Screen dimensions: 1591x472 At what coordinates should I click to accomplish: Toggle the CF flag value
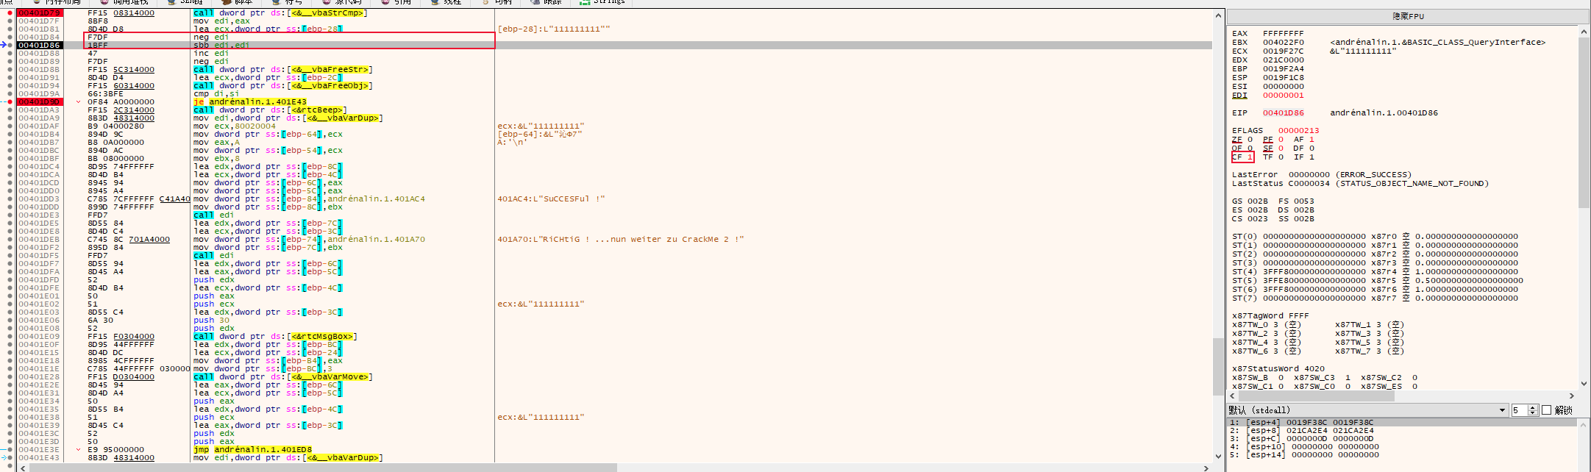[x=1250, y=157]
